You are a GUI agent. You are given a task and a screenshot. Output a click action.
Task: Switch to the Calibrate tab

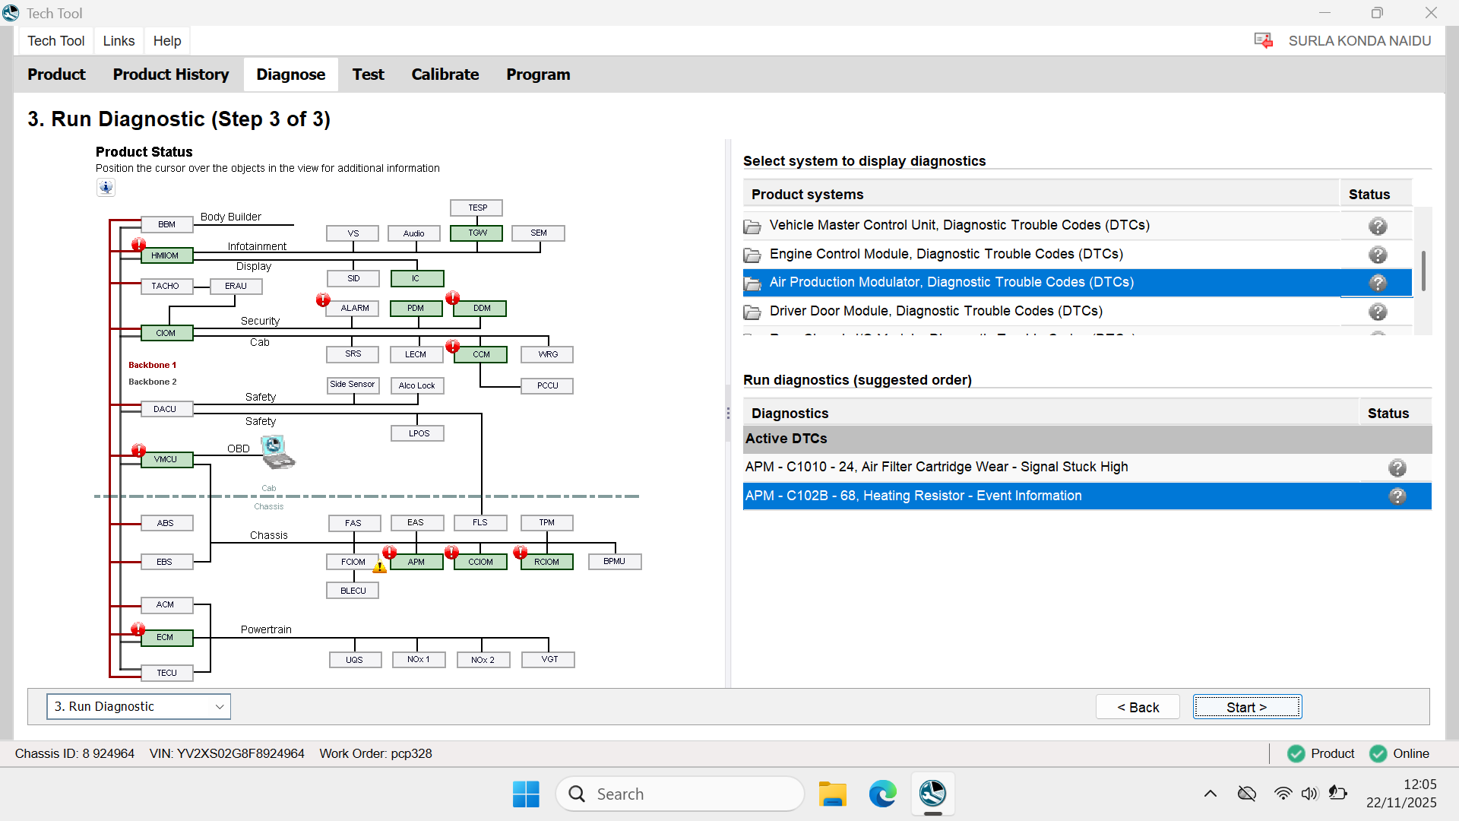tap(445, 74)
